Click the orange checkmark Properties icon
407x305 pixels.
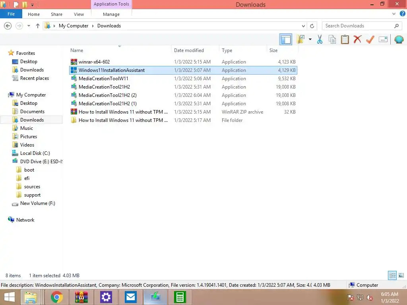pyautogui.click(x=370, y=39)
